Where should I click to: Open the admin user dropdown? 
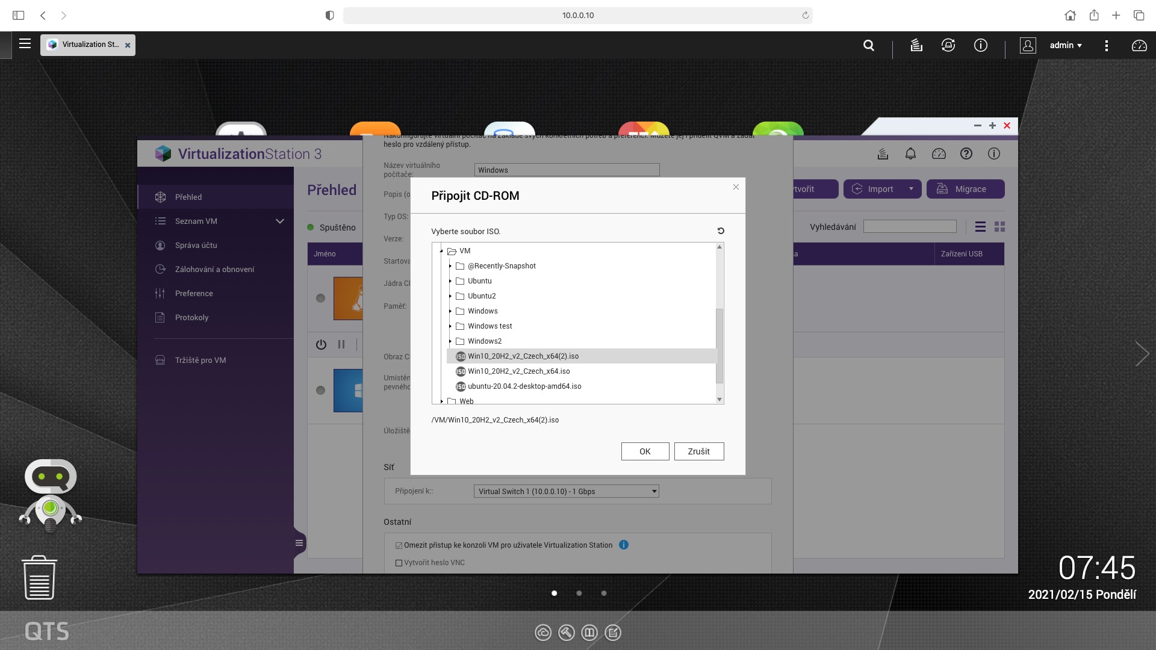1066,45
